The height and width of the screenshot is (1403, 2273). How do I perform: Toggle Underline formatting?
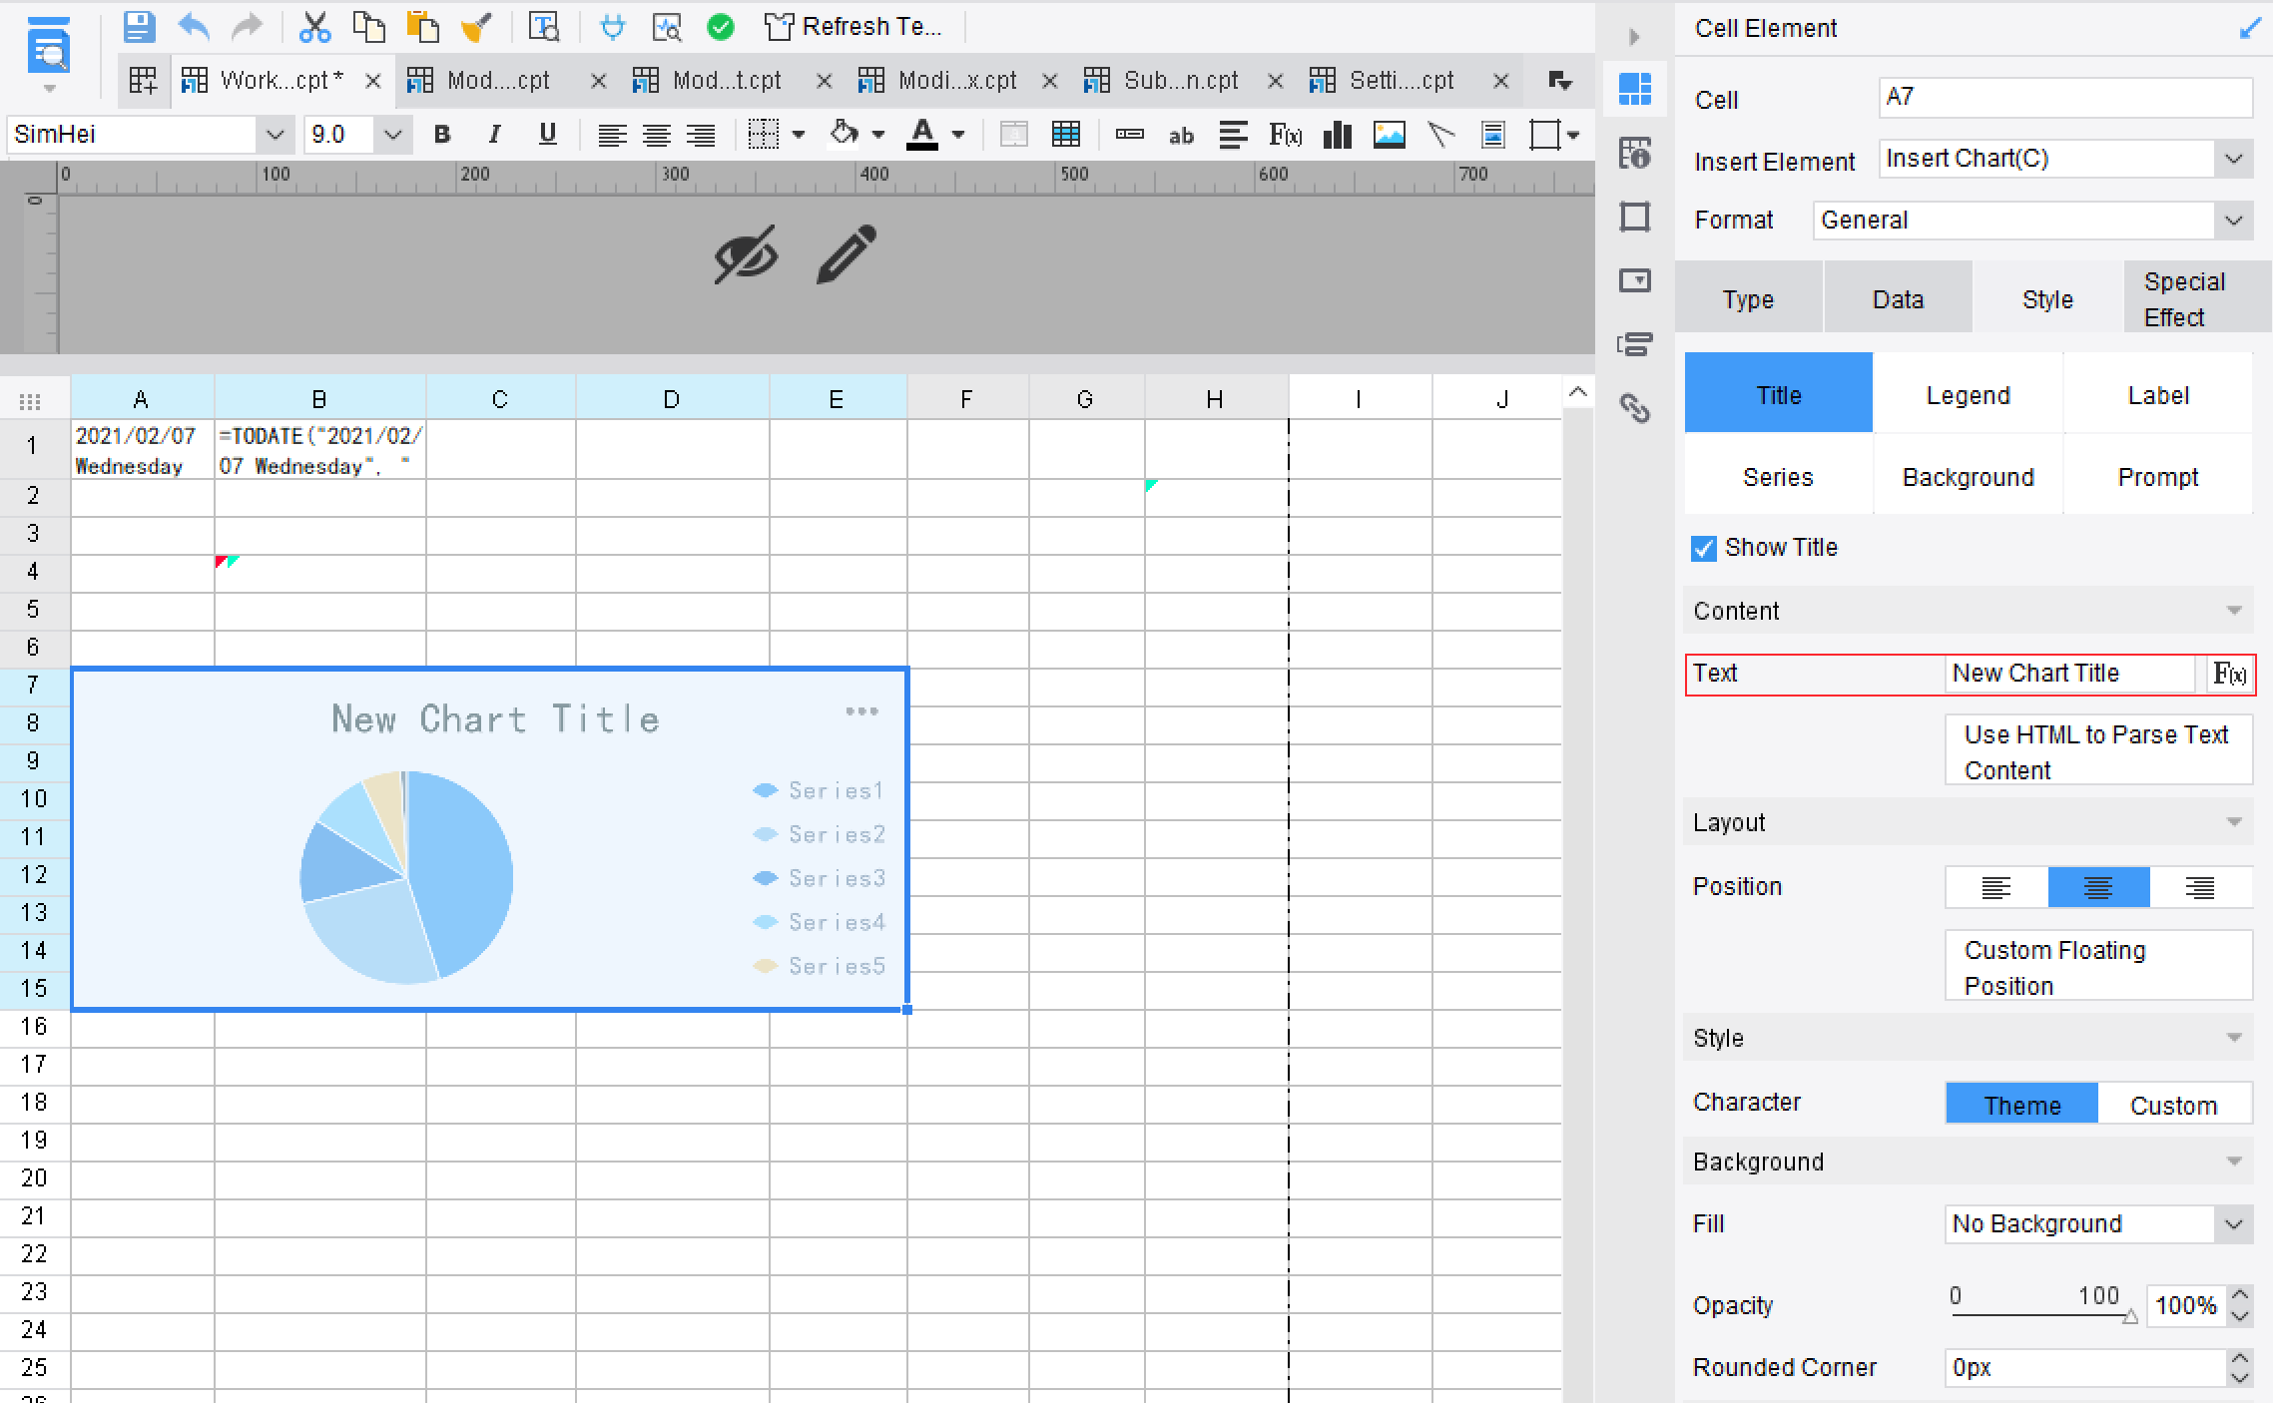pyautogui.click(x=547, y=134)
